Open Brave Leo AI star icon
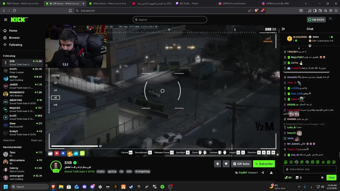The height and width of the screenshot is (191, 340). pos(325,11)
